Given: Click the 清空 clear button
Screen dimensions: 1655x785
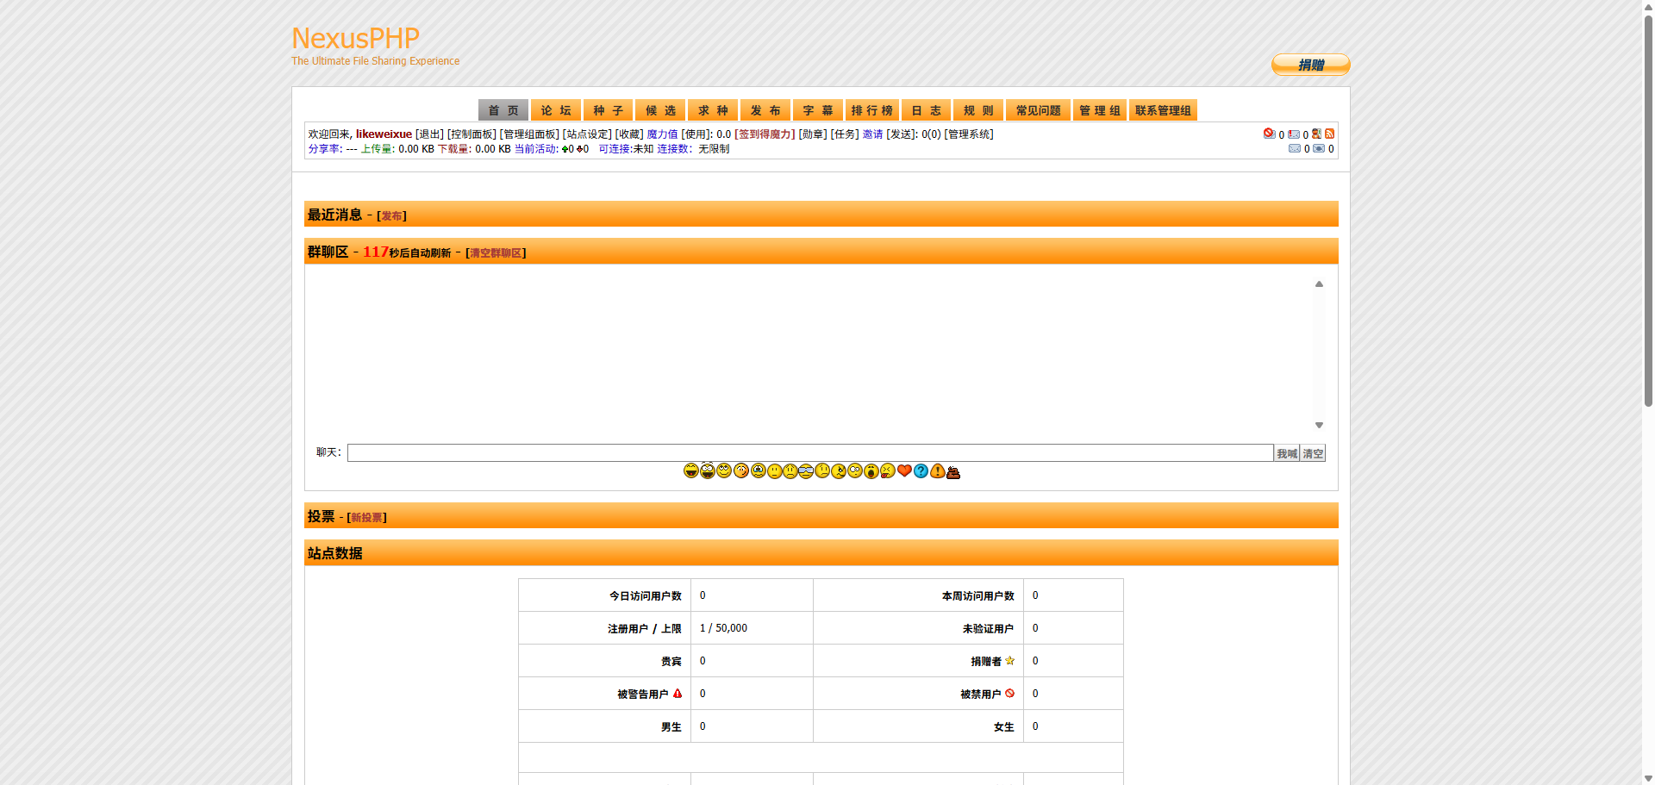Looking at the screenshot, I should coord(1313,453).
